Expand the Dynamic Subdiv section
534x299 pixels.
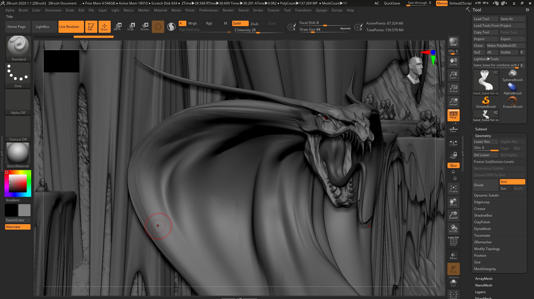(486, 195)
